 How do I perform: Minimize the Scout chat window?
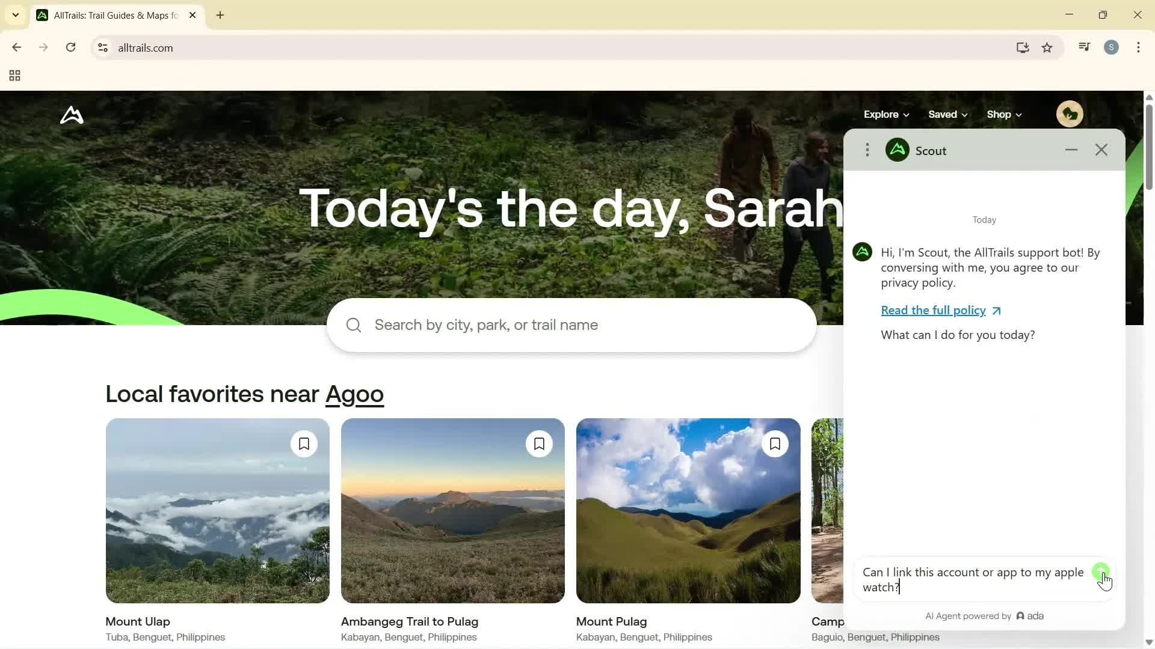[x=1071, y=150]
